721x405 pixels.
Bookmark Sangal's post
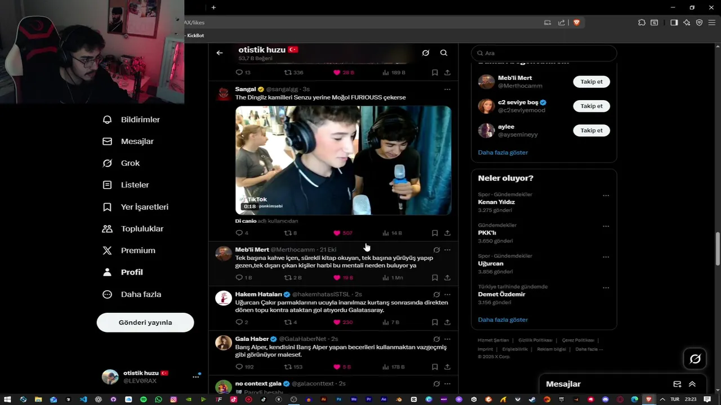[x=435, y=233]
